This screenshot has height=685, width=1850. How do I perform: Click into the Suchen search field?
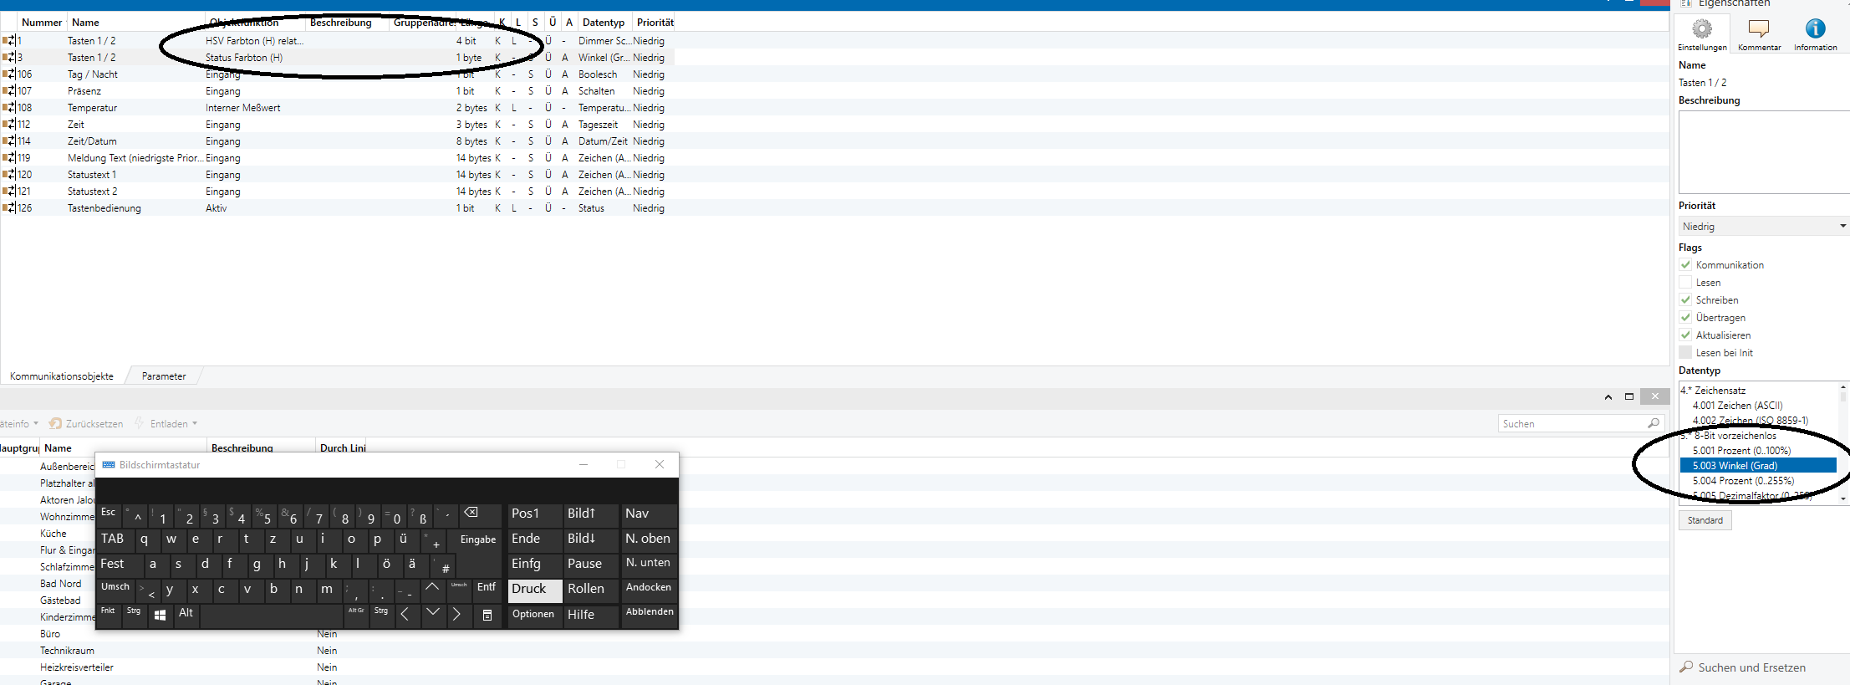click(1572, 424)
